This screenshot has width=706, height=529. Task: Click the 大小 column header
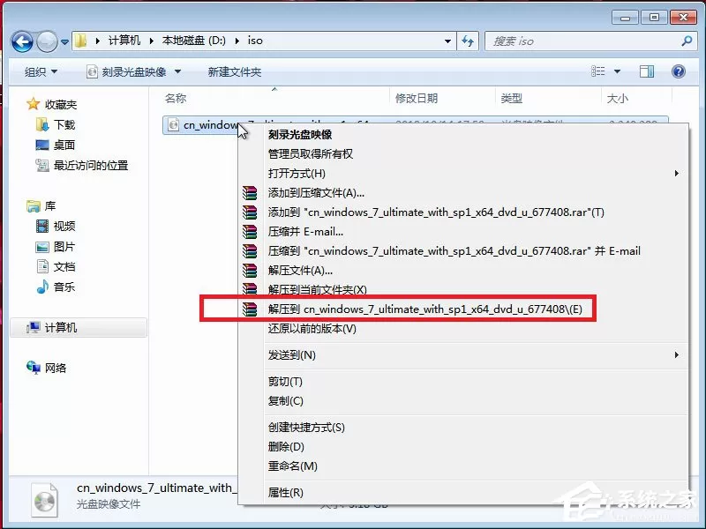[x=617, y=98]
